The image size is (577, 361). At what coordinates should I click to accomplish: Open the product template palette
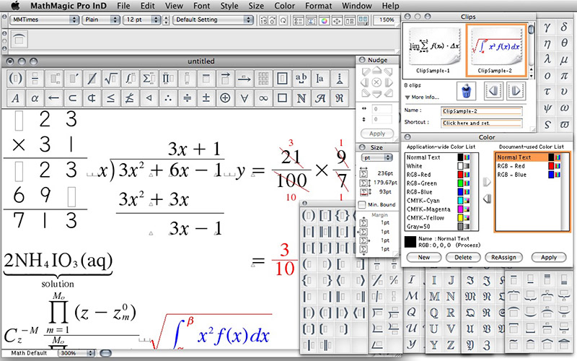point(168,78)
